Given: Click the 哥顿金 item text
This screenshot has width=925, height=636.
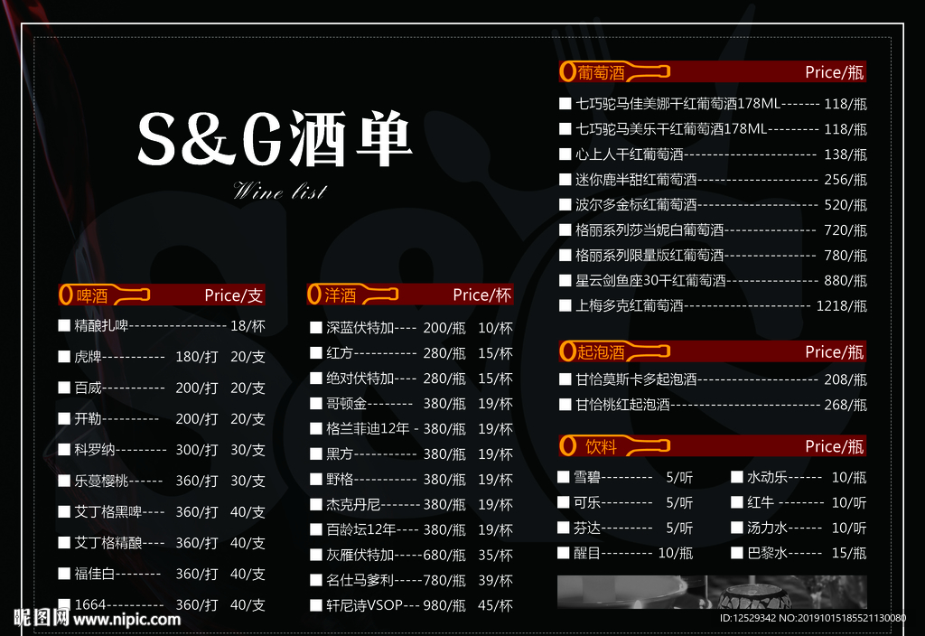Looking at the screenshot, I should (x=346, y=404).
